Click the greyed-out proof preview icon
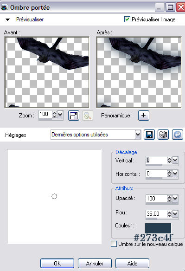185x271 pixels. click(88, 116)
